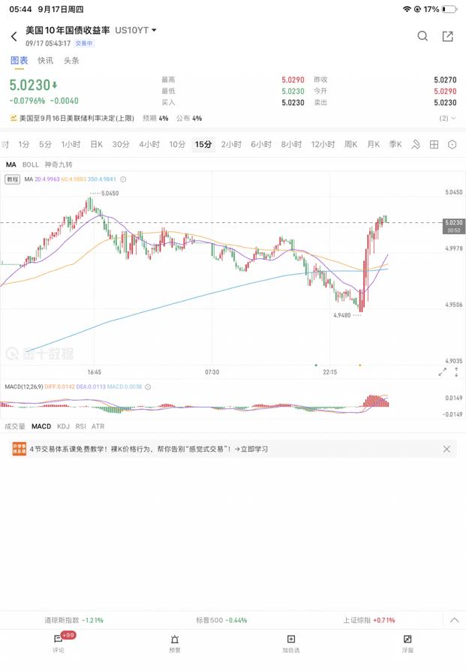This screenshot has height=671, width=466.
Task: Open the search magnifier icon
Action: point(422,36)
